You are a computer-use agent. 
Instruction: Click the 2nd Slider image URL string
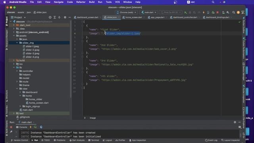139,49
